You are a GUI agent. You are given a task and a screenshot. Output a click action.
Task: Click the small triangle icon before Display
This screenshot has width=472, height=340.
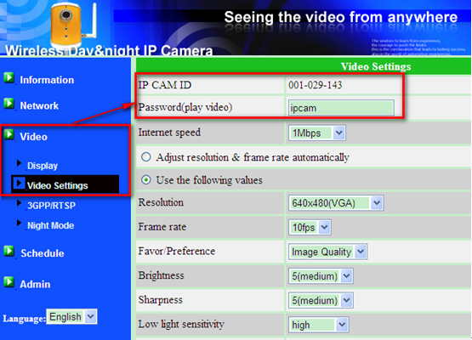point(19,163)
